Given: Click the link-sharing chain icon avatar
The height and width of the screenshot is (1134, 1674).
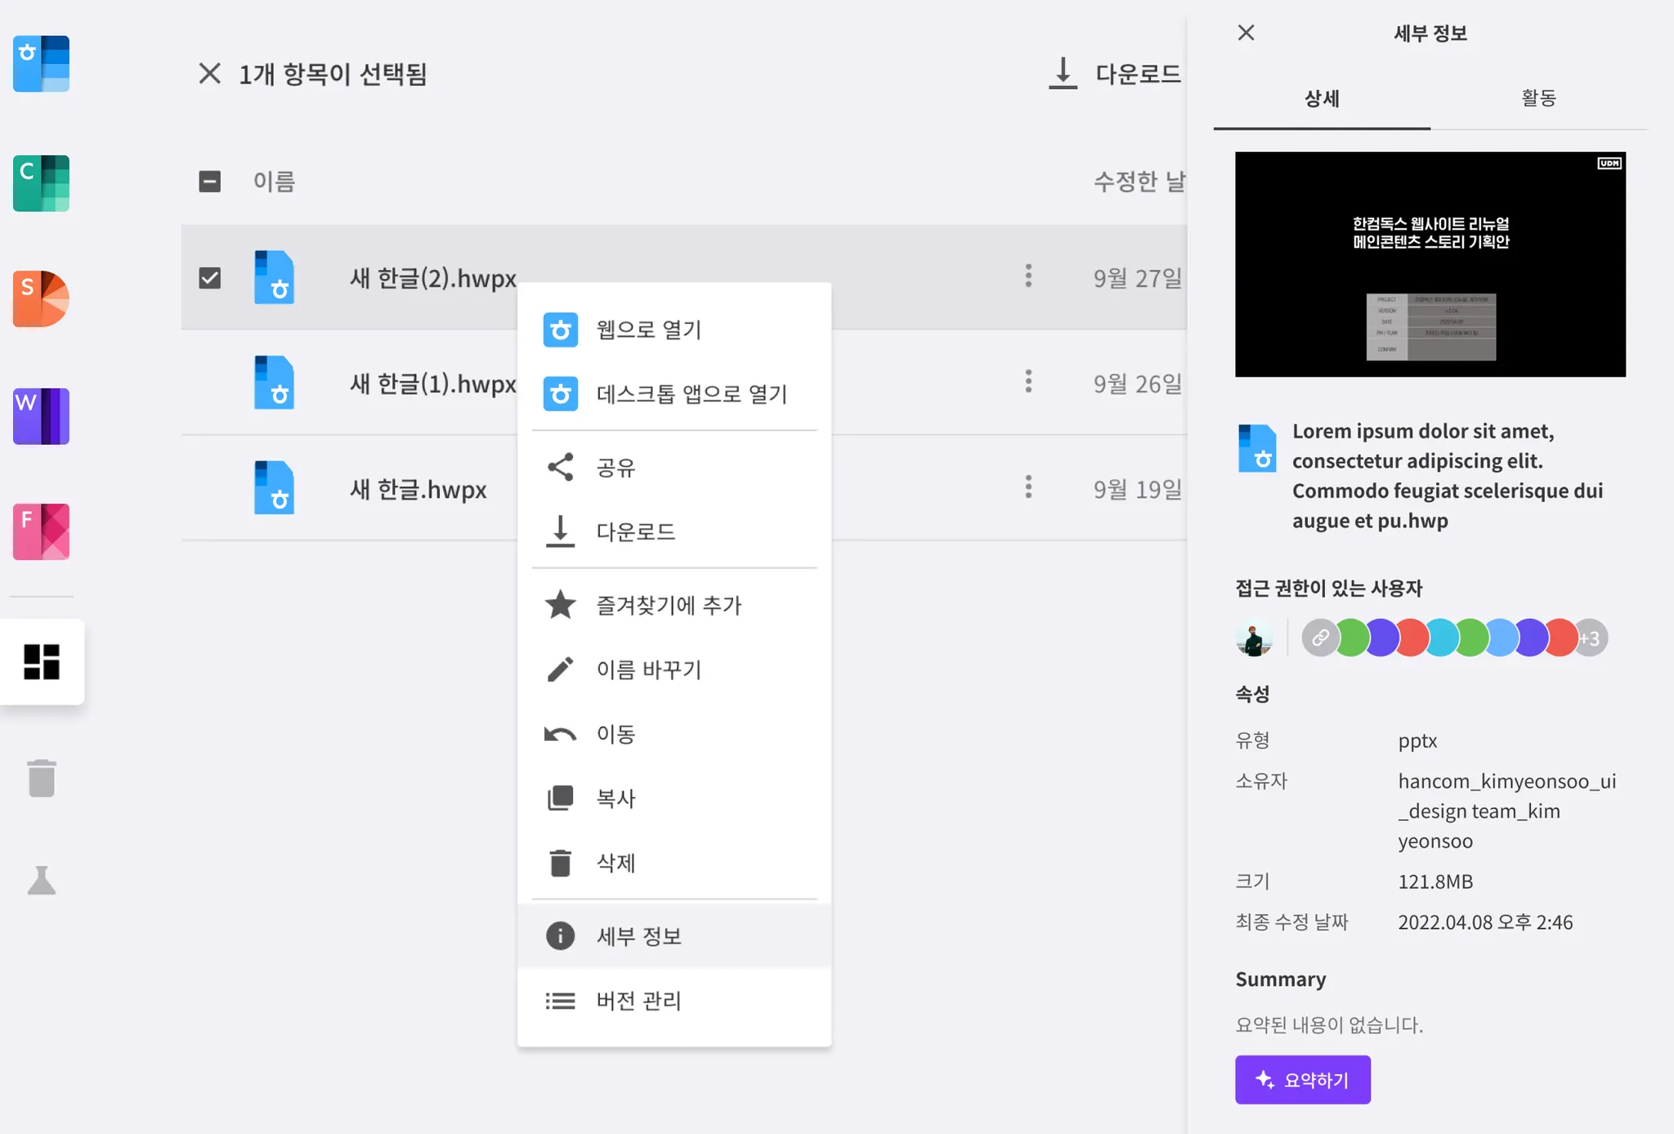Looking at the screenshot, I should [x=1320, y=638].
